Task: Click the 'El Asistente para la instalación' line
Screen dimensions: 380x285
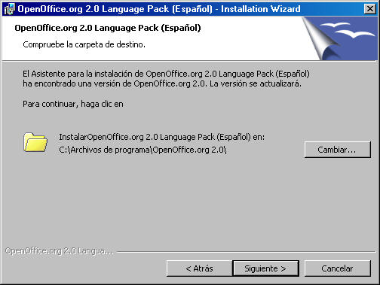Action: coord(166,74)
